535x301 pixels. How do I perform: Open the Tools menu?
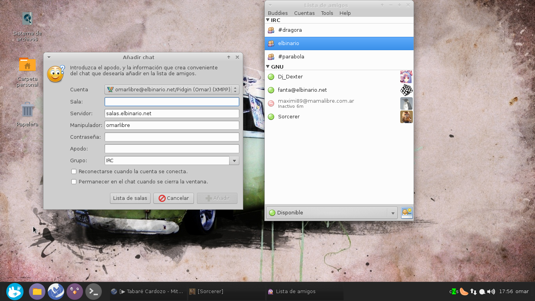[x=327, y=13]
